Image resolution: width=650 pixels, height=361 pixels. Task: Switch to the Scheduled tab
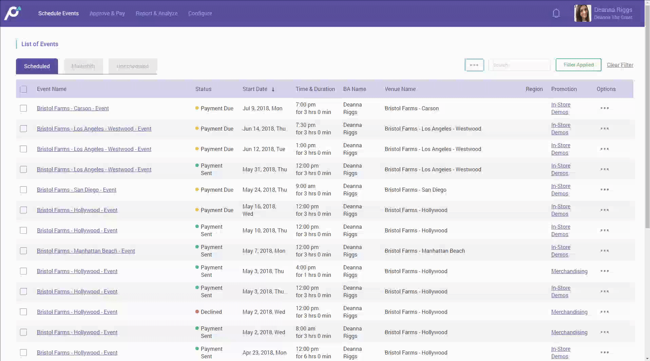click(37, 66)
